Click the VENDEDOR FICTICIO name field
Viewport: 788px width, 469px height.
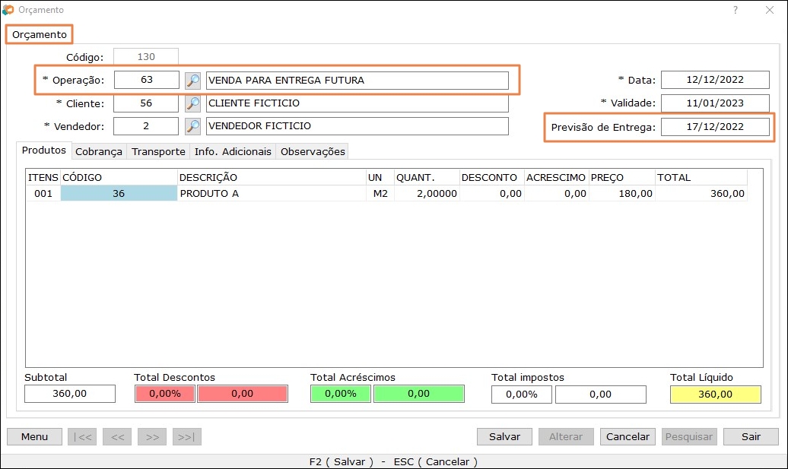coord(357,126)
